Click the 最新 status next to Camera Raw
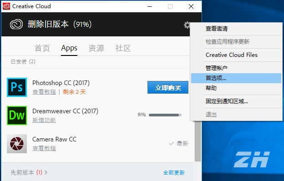Viewport: 284px width, 181px height. coord(183,144)
